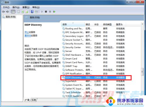Open the 文件(F) menu

click(x=6, y=7)
